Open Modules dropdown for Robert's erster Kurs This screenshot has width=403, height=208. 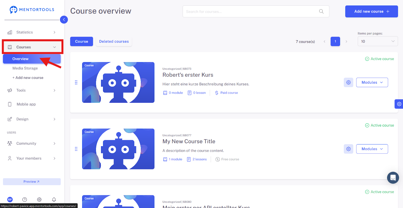[x=372, y=82]
